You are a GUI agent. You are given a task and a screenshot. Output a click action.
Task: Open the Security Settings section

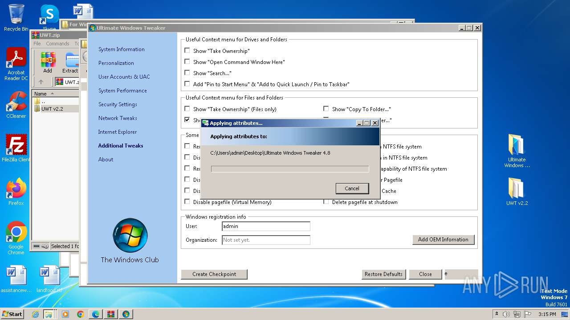(x=118, y=104)
